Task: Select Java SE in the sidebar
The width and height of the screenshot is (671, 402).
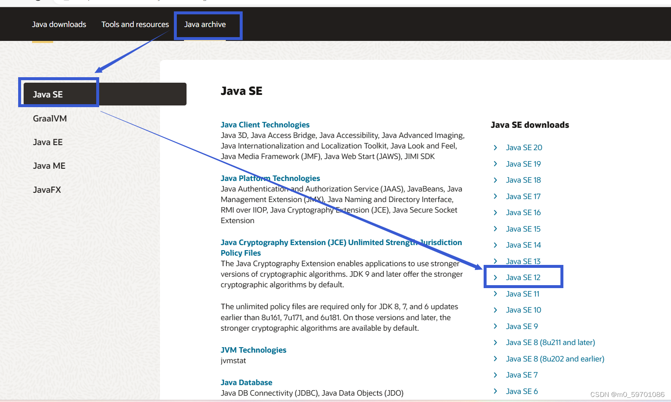Action: pos(105,94)
